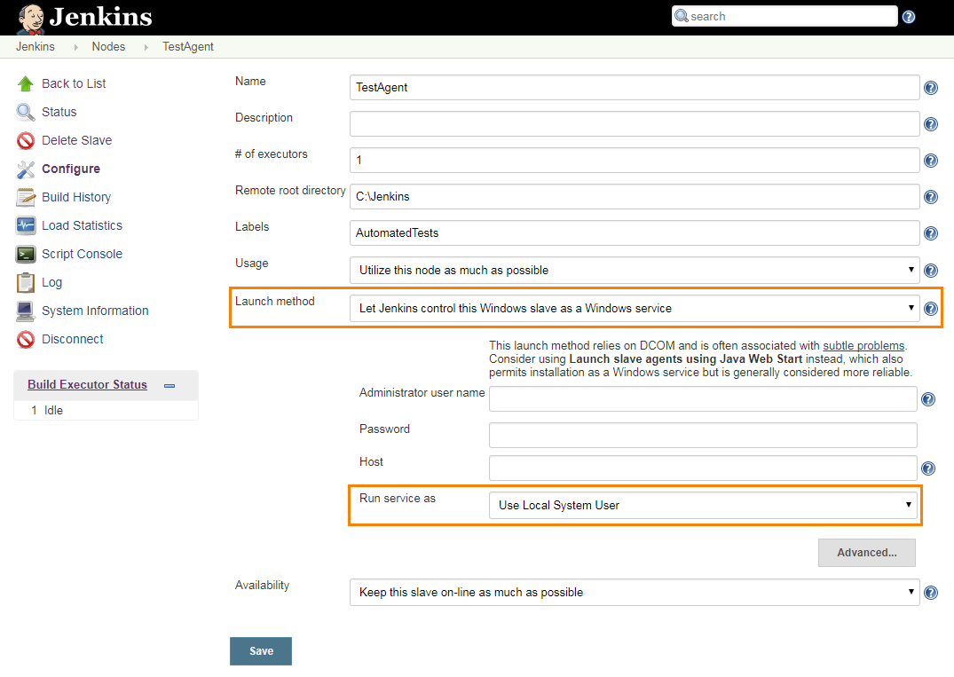This screenshot has width=954, height=677.
Task: Click the Idle executor status text
Action: coord(53,411)
